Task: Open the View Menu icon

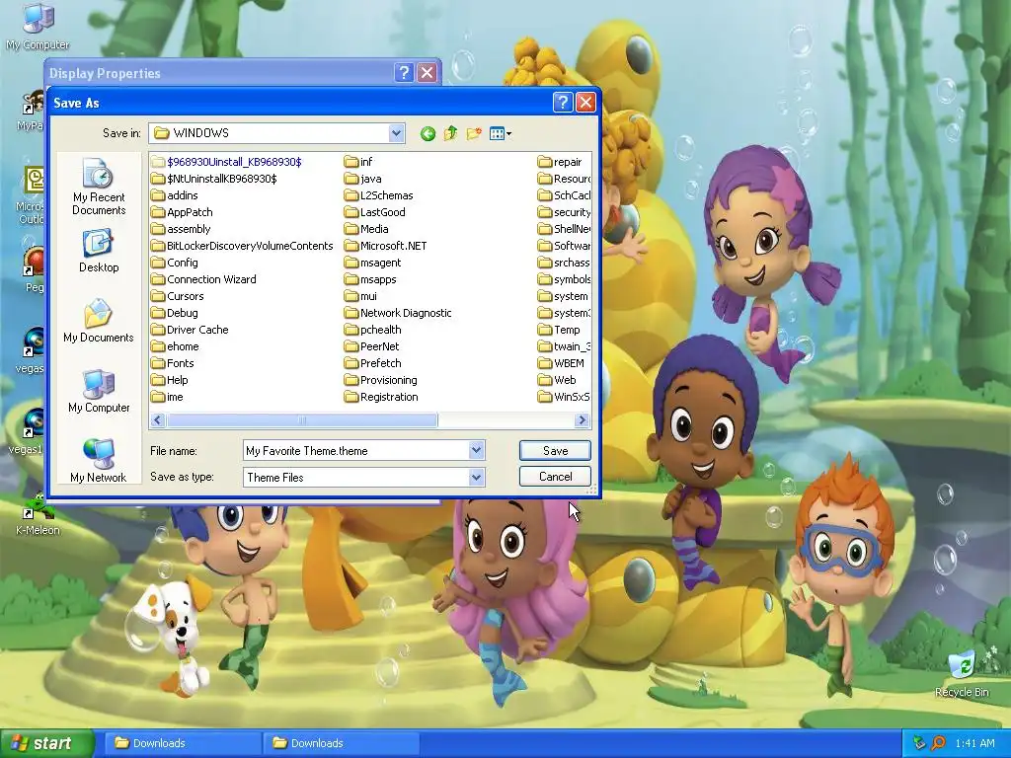Action: (x=501, y=133)
